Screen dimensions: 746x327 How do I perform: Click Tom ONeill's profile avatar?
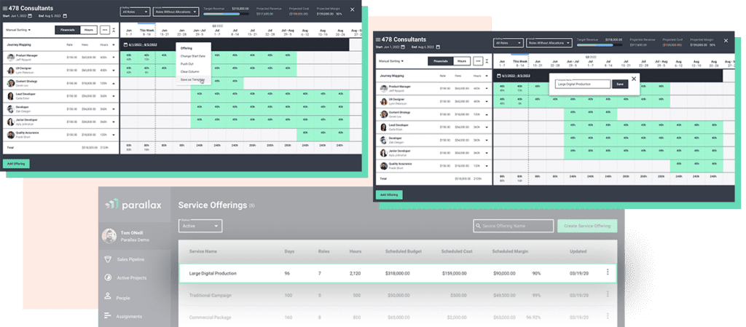point(108,235)
